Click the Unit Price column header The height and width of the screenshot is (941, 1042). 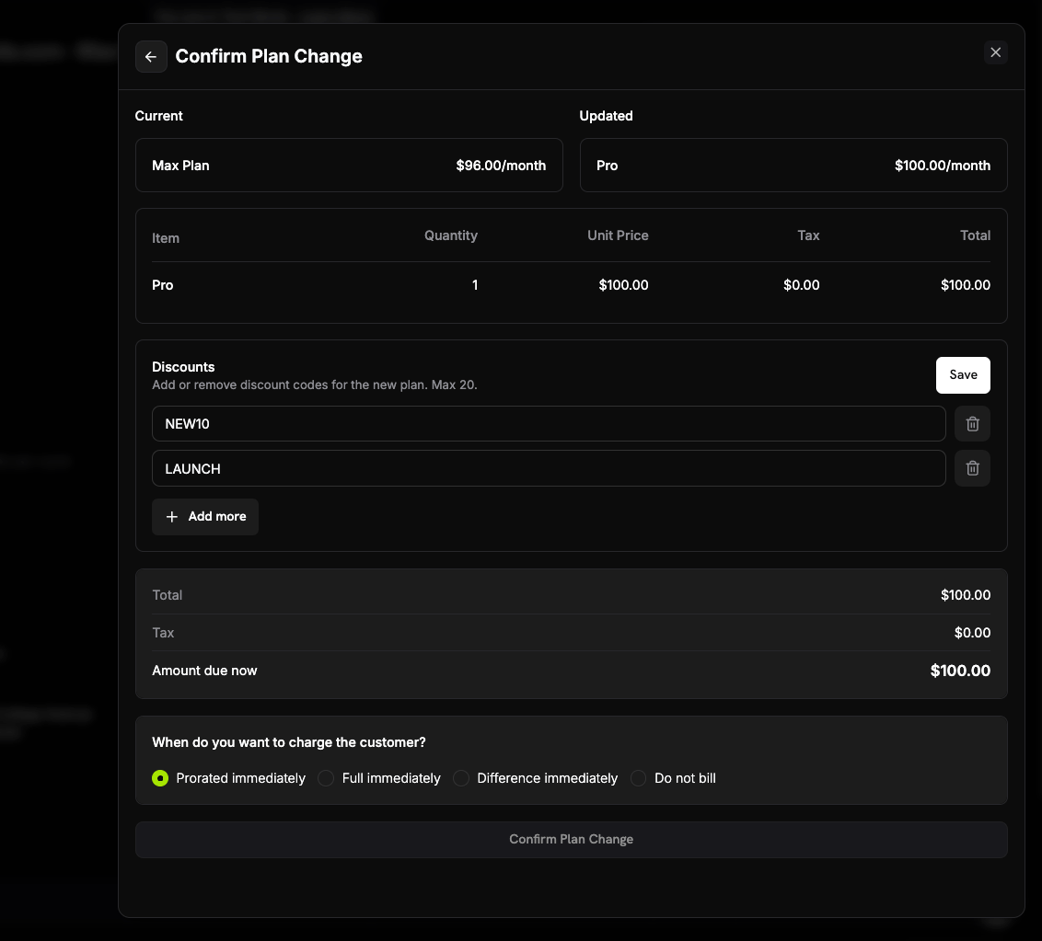(618, 235)
